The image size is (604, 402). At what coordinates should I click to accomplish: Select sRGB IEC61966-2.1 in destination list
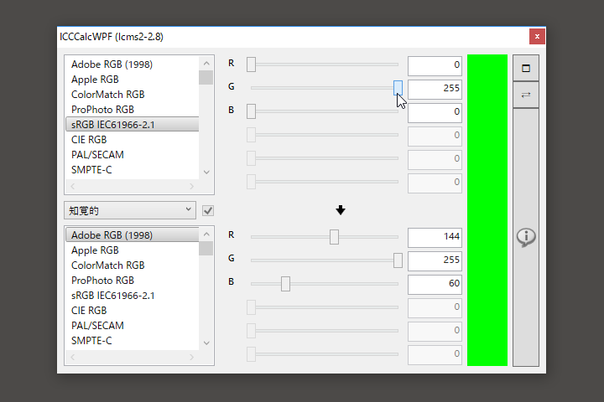point(133,295)
